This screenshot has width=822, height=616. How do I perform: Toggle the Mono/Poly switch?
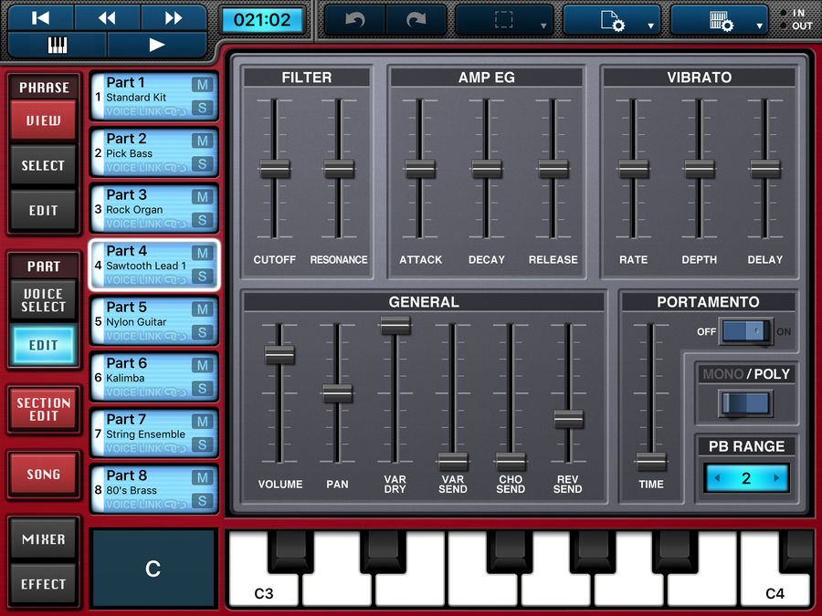coord(745,402)
